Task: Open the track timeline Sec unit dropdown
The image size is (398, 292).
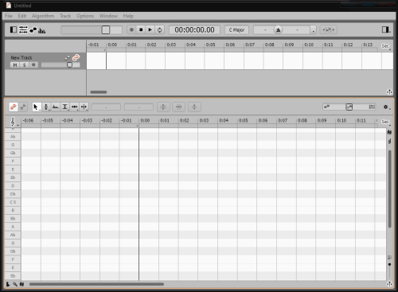Action: tap(386, 46)
